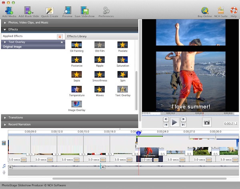
Task: Click the blue playhead marker on timeline
Action: [x=139, y=133]
